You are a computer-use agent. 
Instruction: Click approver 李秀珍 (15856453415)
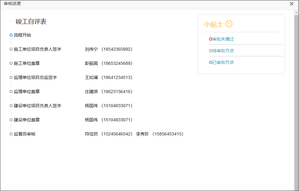(x=160, y=134)
